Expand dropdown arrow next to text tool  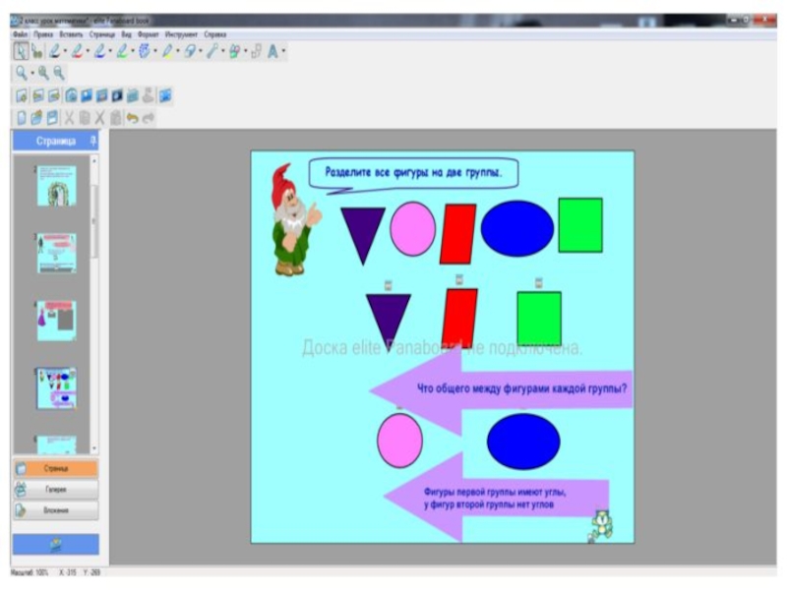[283, 52]
